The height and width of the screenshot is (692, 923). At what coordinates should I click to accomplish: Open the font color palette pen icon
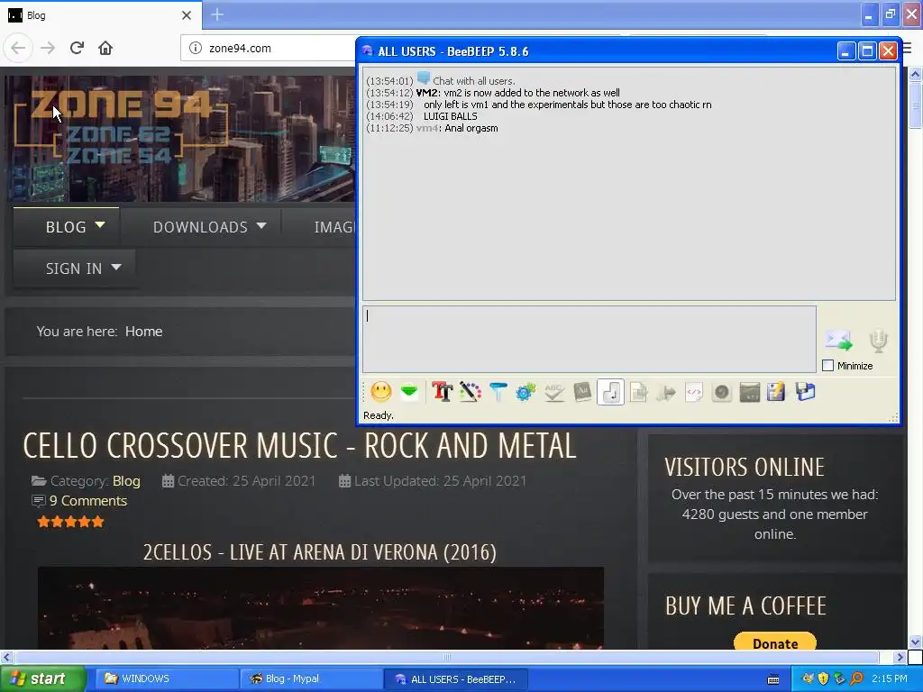click(471, 392)
